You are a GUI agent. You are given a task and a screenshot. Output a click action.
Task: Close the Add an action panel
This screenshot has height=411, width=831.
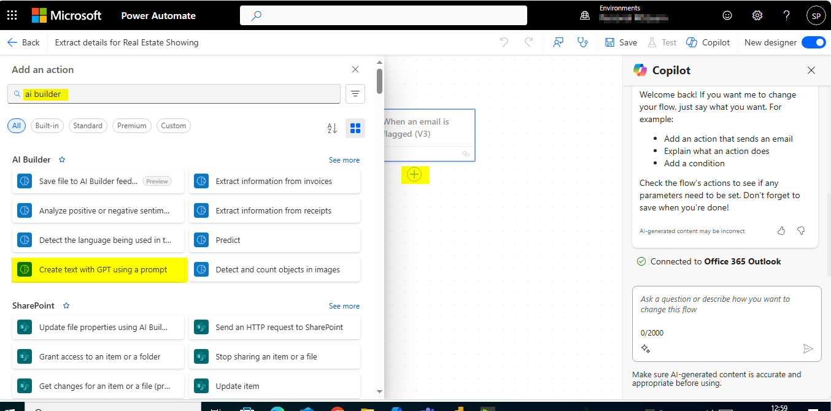pyautogui.click(x=355, y=69)
